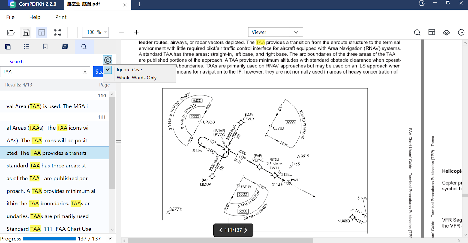The width and height of the screenshot is (468, 243).
Task: Close the 航空业-航图.pdf tab
Action: click(x=125, y=5)
